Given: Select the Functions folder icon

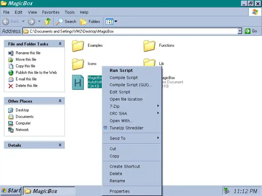Looking at the screenshot, I should click(149, 46).
